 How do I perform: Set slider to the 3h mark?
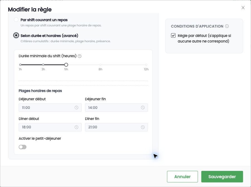click(43, 65)
